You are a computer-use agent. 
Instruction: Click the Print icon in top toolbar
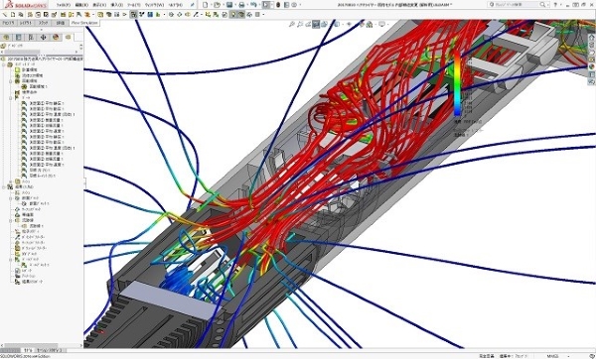click(241, 5)
